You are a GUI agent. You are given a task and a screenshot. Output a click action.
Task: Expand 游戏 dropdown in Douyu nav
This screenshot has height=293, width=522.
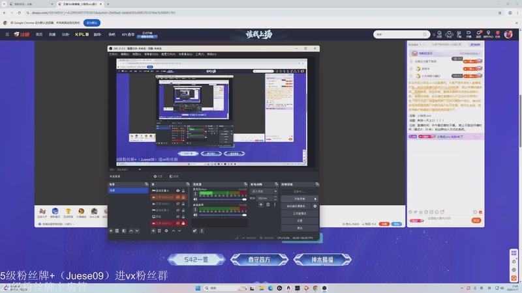pyautogui.click(x=97, y=35)
